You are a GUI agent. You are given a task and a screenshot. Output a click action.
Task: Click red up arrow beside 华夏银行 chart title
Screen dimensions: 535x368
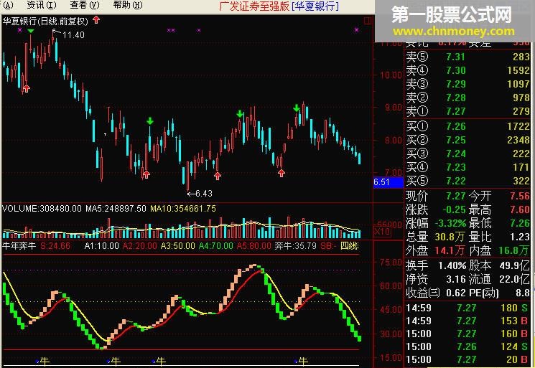point(96,20)
